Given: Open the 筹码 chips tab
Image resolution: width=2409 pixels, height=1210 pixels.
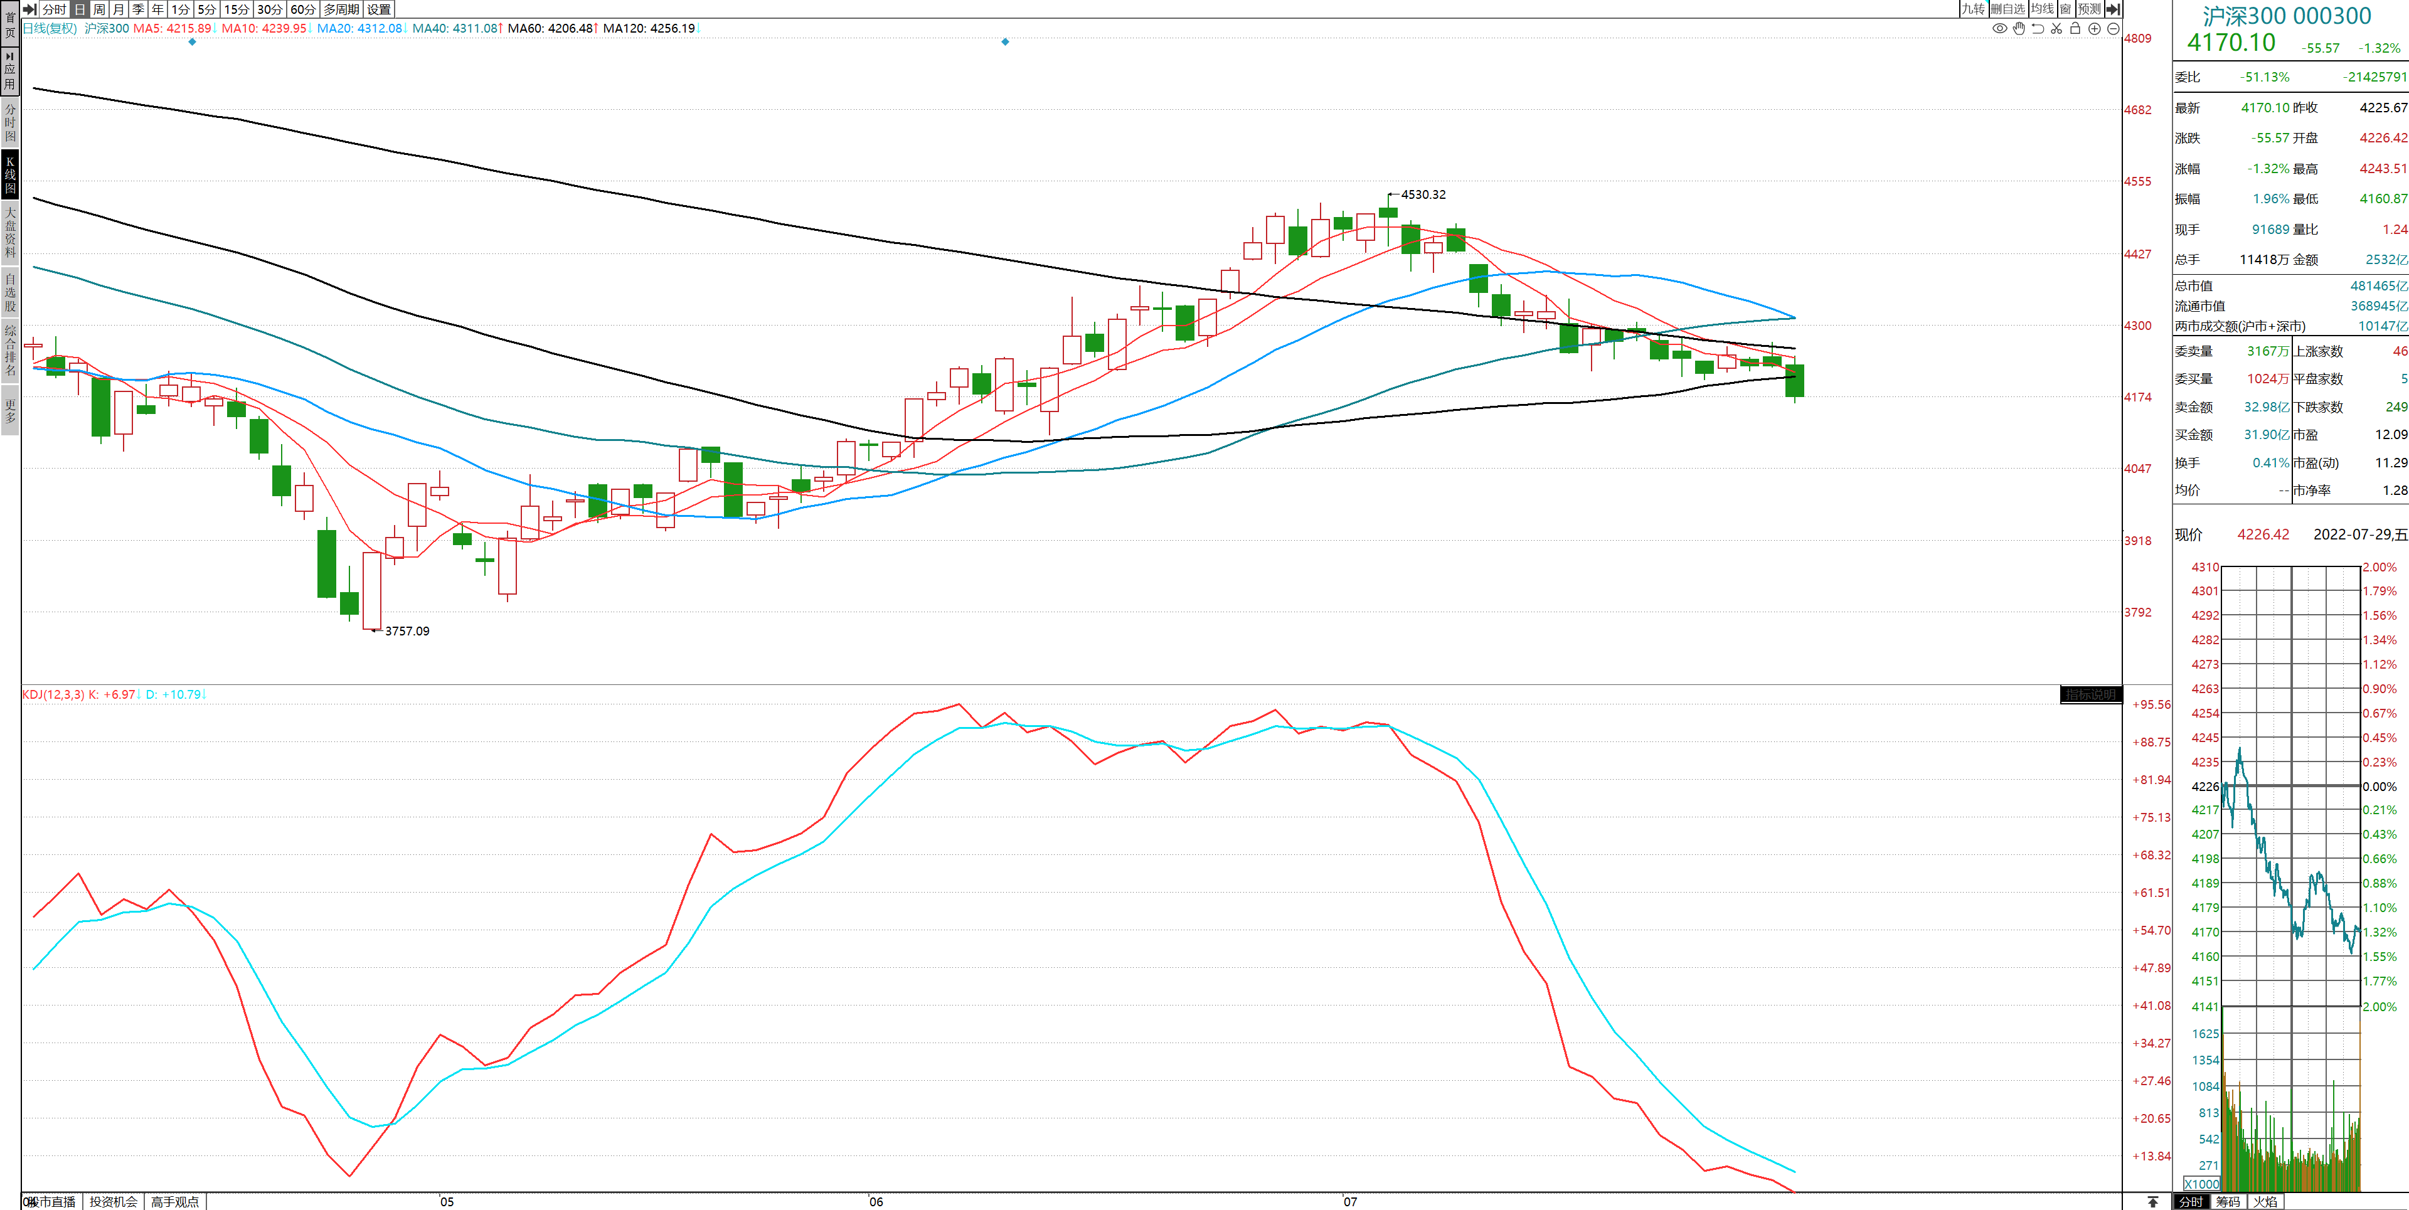Looking at the screenshot, I should 2228,1202.
